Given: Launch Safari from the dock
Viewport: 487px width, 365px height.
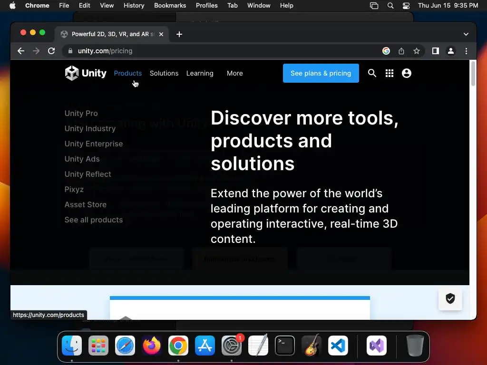Looking at the screenshot, I should coord(125,346).
